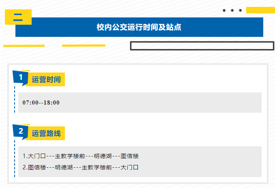Click the rightmost of the three dots
The image size is (275, 188).
tap(241, 11)
